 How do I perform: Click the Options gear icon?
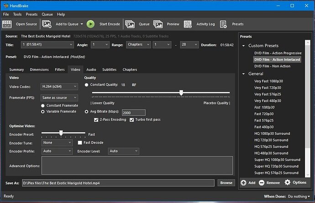[288, 182]
